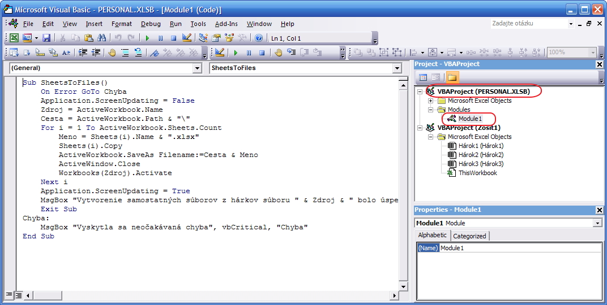Click List Properties/Methods edit icon
The height and width of the screenshot is (305, 607).
[x=14, y=53]
